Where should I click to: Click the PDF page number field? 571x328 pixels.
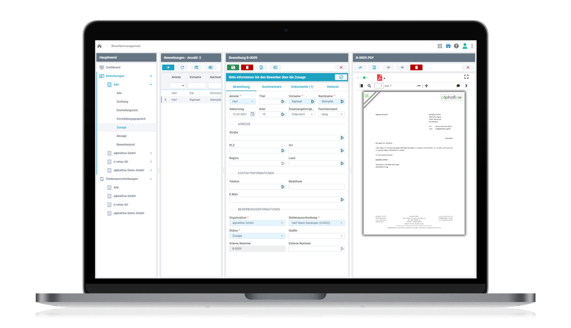(379, 86)
